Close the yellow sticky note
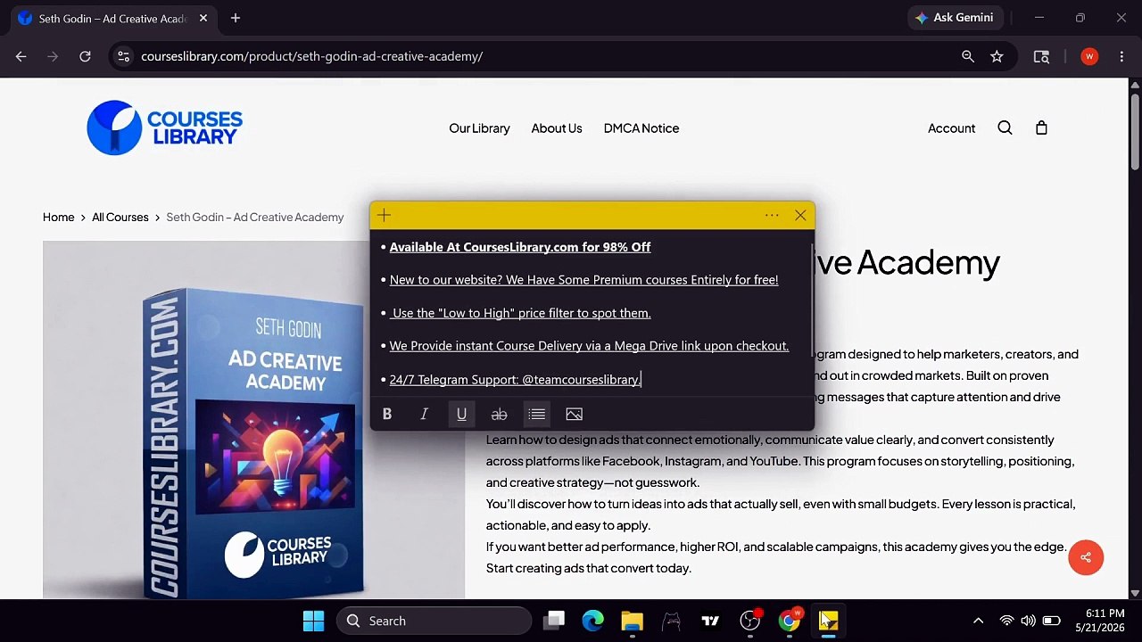Image resolution: width=1142 pixels, height=642 pixels. point(800,215)
